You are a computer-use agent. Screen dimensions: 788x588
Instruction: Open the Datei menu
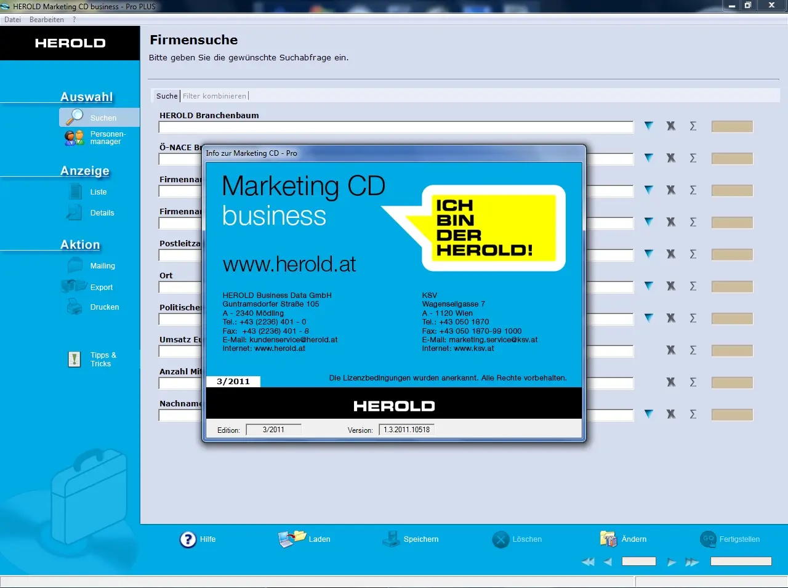point(12,20)
